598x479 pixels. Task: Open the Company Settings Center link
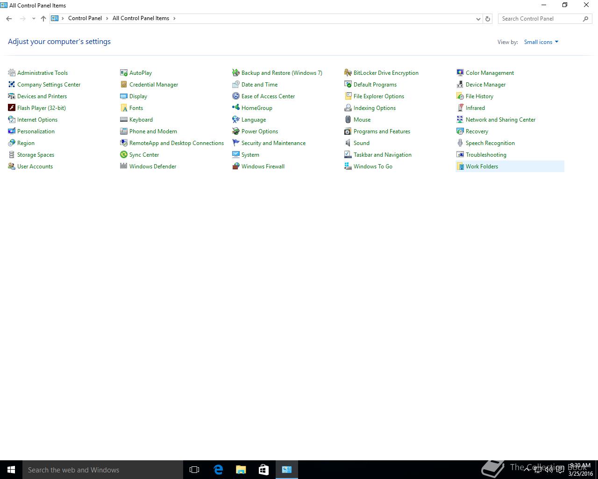[x=49, y=85]
